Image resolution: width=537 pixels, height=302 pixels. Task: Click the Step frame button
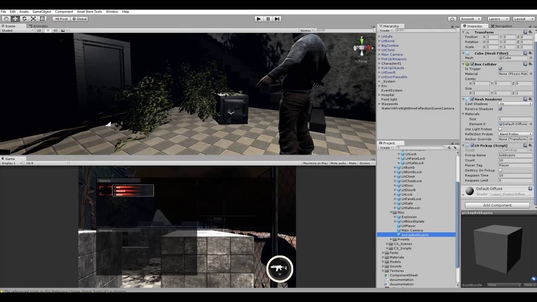point(277,18)
